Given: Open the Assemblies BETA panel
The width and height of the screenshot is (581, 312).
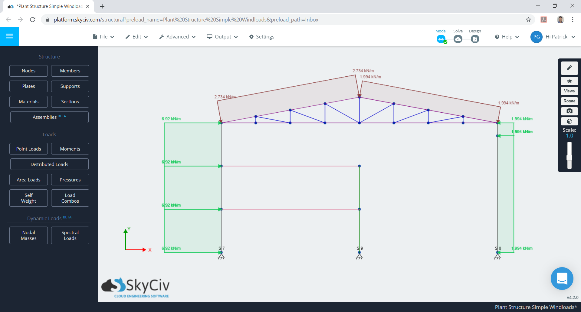Looking at the screenshot, I should [x=49, y=117].
